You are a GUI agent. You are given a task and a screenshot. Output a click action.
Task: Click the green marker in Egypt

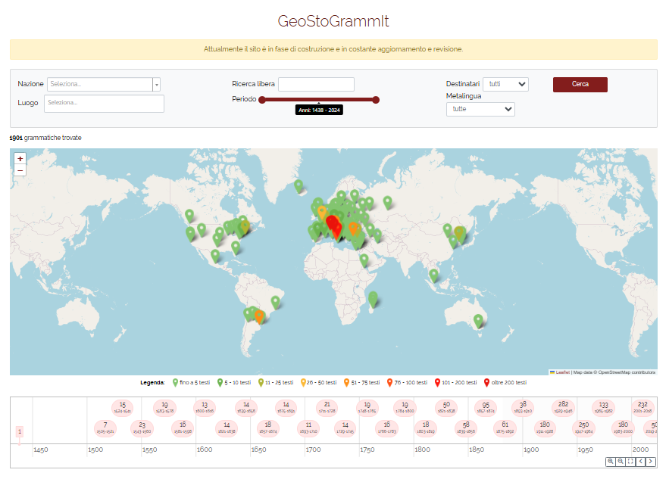(x=364, y=260)
